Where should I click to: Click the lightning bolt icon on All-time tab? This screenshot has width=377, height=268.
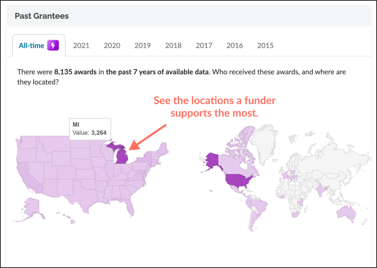coord(53,45)
